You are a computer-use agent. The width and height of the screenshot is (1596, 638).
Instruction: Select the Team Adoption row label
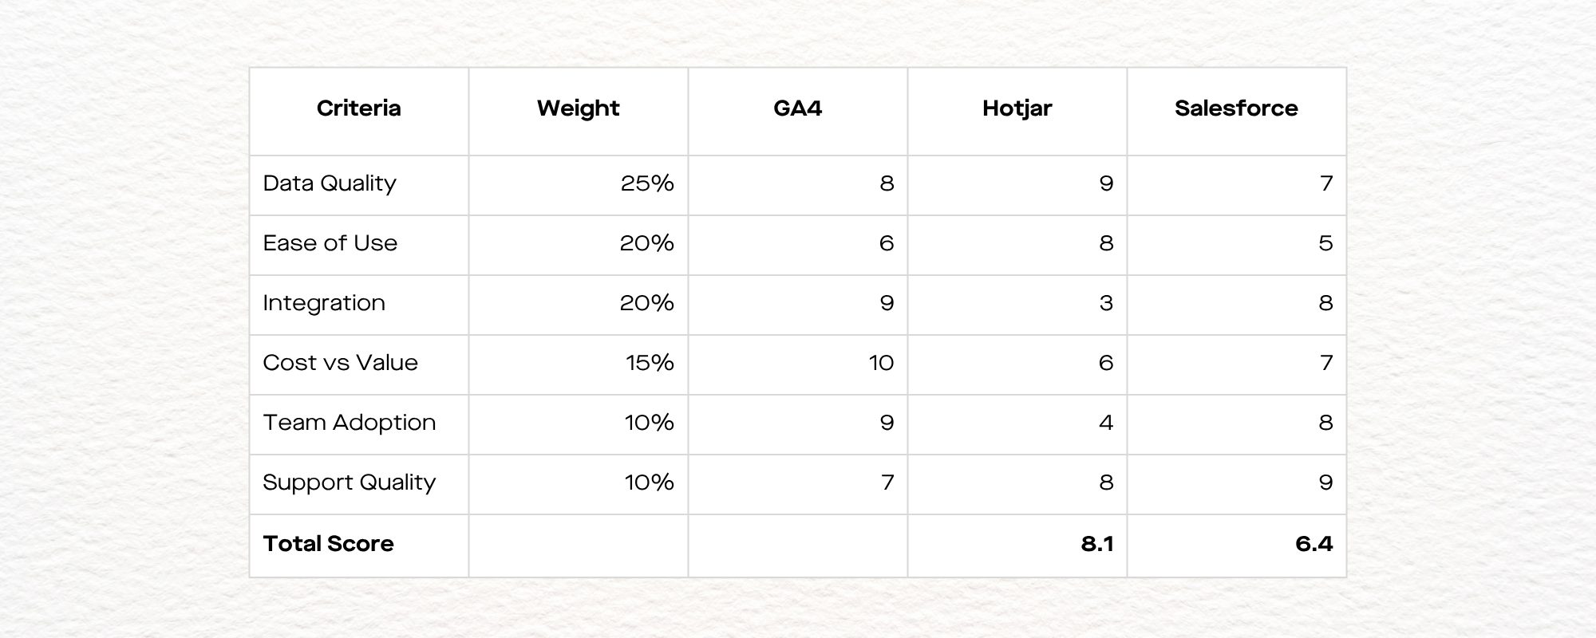tap(350, 423)
